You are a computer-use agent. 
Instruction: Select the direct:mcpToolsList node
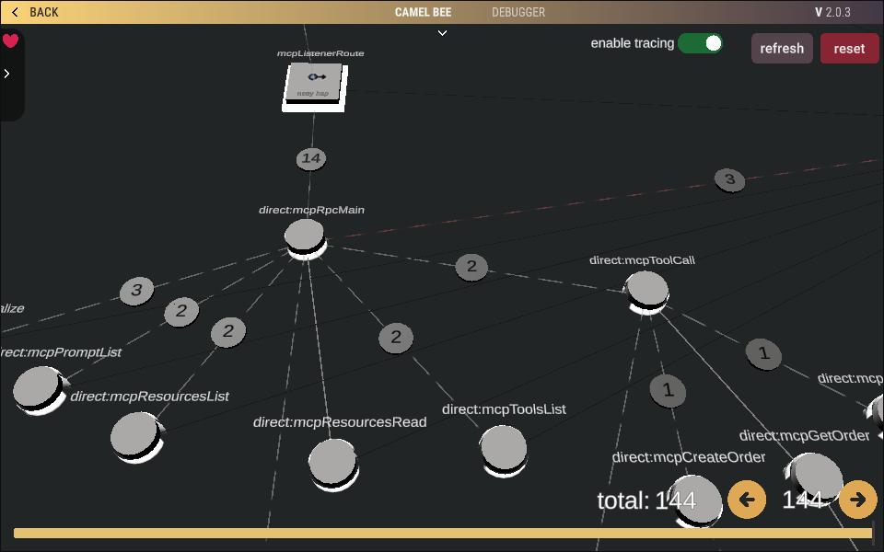pos(503,450)
